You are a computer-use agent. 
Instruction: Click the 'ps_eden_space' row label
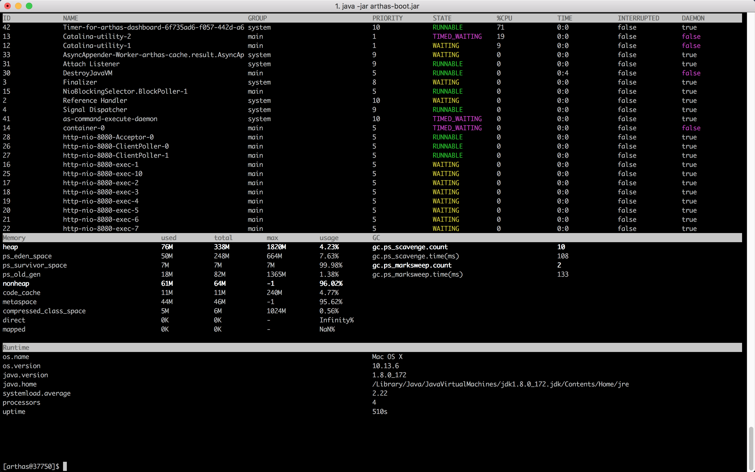coord(27,256)
